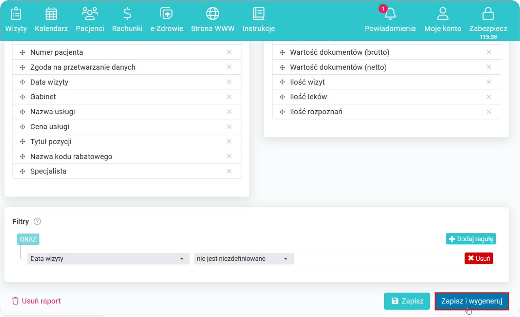The width and height of the screenshot is (520, 317).
Task: Select the Ilość leków label
Action: tap(308, 97)
